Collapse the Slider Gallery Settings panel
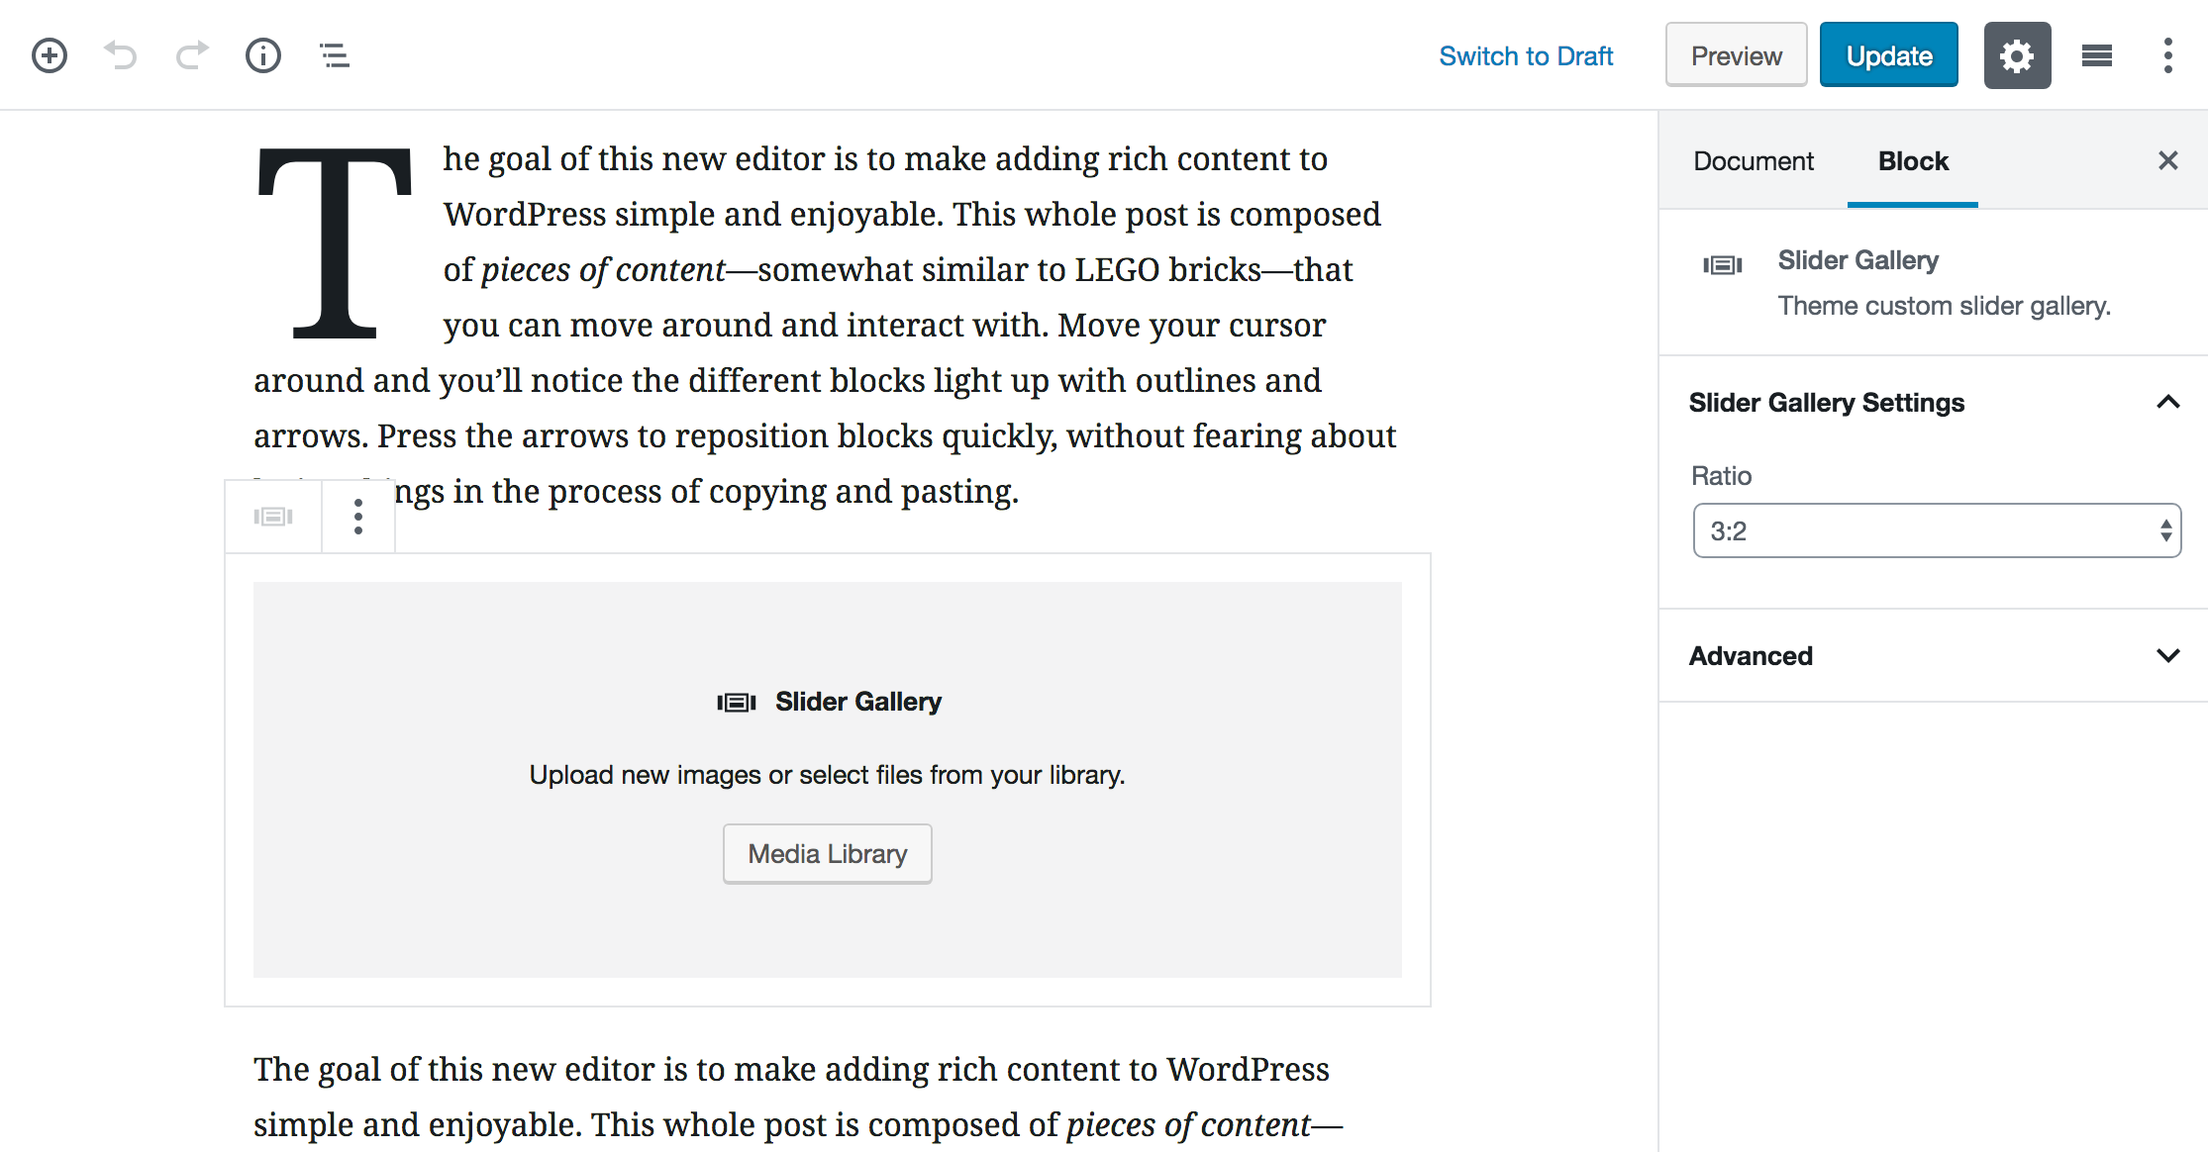This screenshot has height=1152, width=2208. coord(2168,402)
